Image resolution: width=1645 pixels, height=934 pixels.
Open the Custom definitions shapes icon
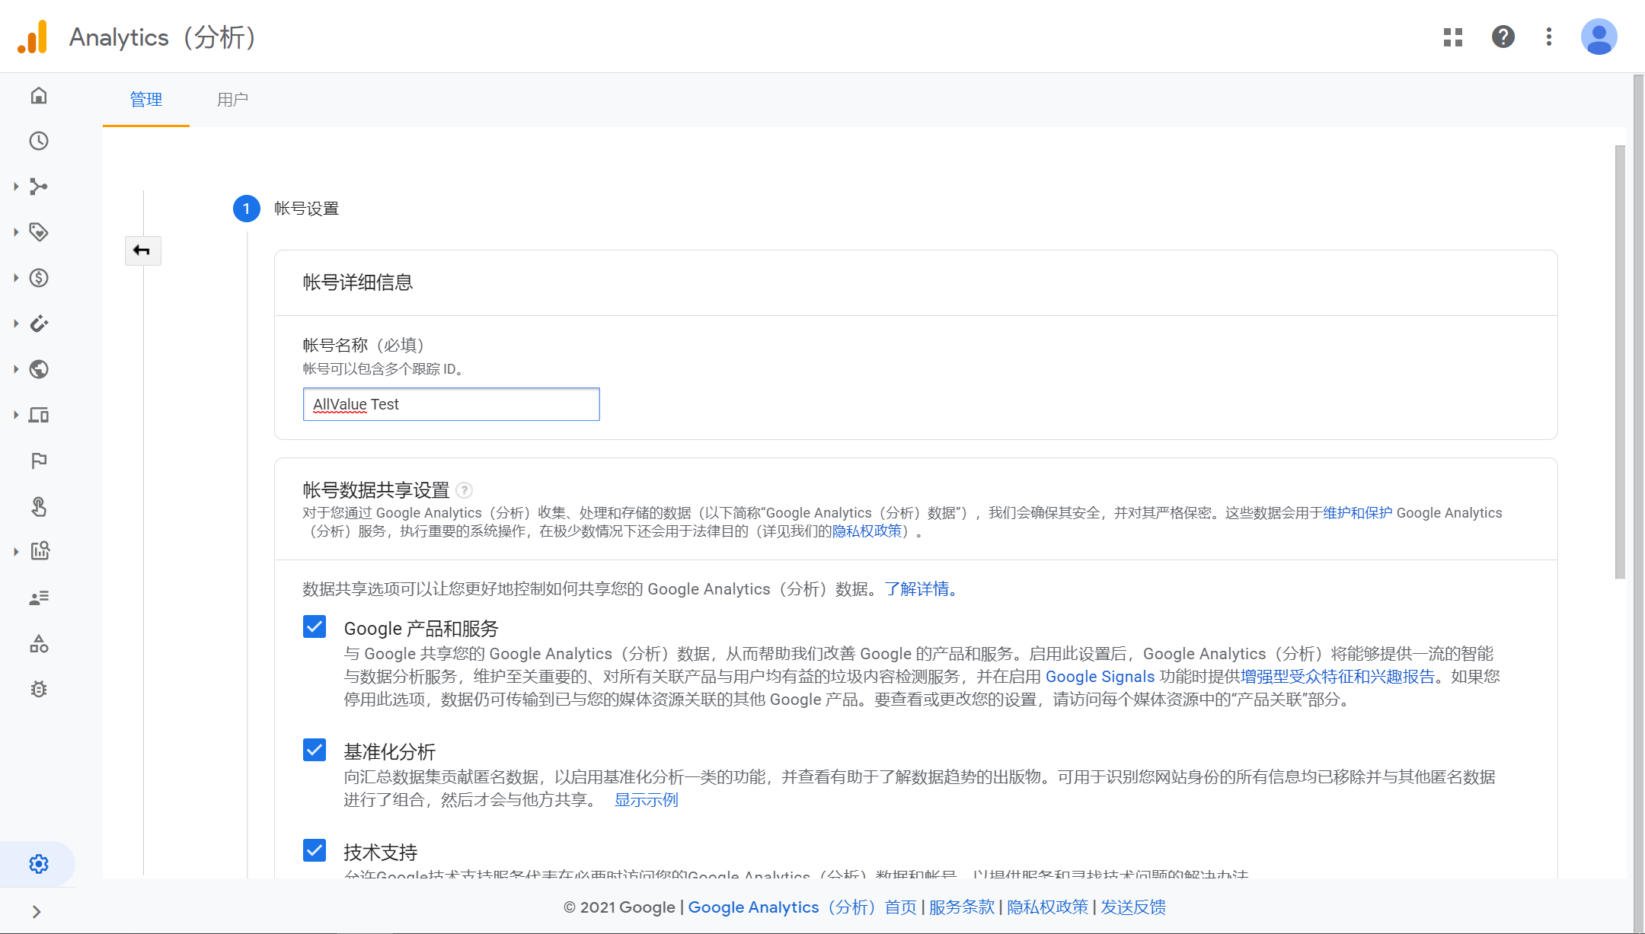39,644
